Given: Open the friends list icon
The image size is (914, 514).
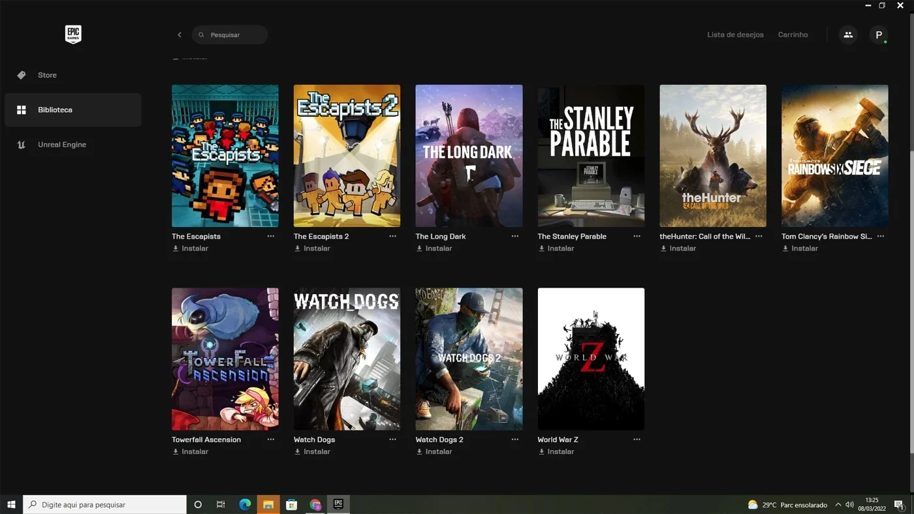Looking at the screenshot, I should pyautogui.click(x=848, y=35).
